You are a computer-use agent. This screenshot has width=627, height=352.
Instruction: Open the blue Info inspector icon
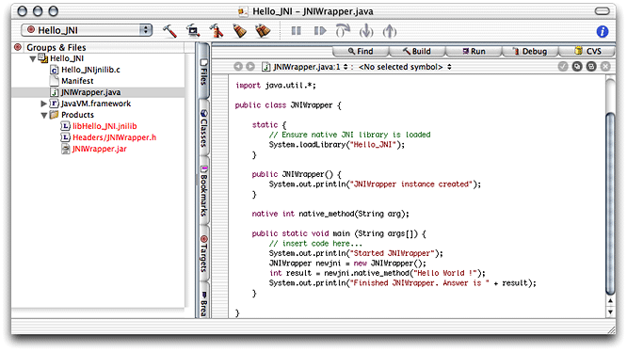click(x=603, y=31)
